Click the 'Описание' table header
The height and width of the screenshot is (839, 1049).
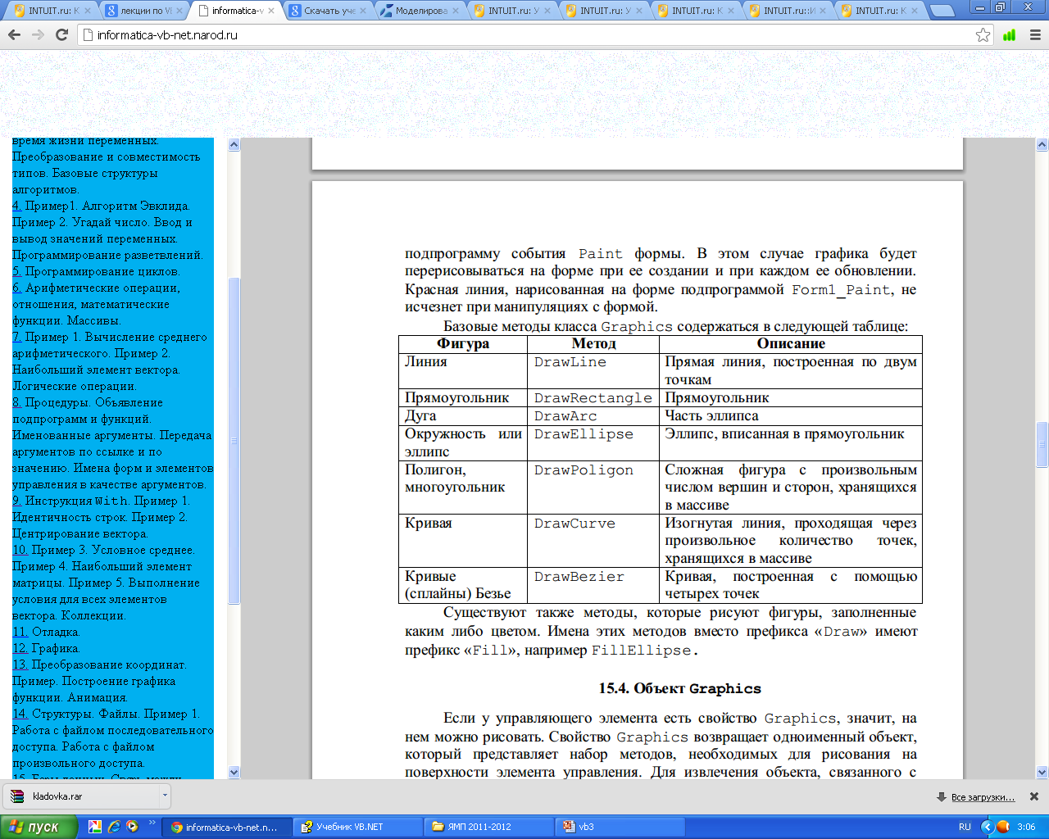point(791,344)
